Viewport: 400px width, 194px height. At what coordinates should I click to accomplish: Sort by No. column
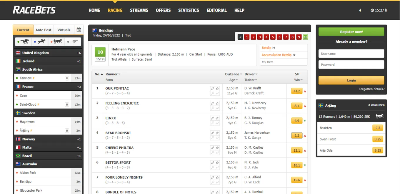pyautogui.click(x=99, y=74)
